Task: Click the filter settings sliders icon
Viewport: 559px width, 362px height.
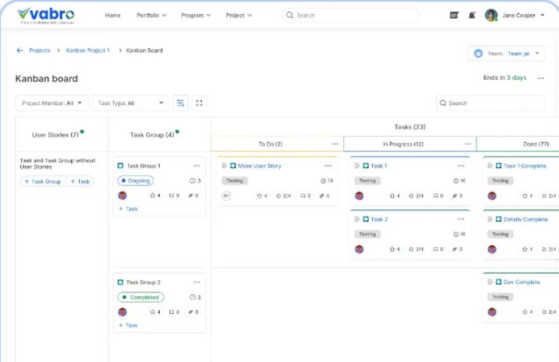Action: click(x=181, y=103)
